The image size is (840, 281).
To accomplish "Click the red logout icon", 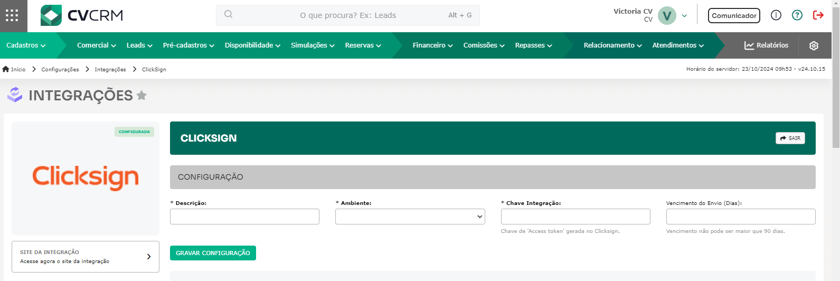I will pyautogui.click(x=818, y=15).
